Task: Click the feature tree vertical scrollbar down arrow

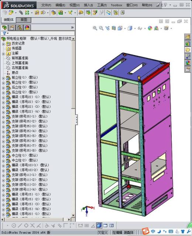Action: tap(73, 215)
